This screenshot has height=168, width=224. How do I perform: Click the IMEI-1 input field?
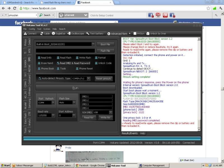tap(96, 96)
